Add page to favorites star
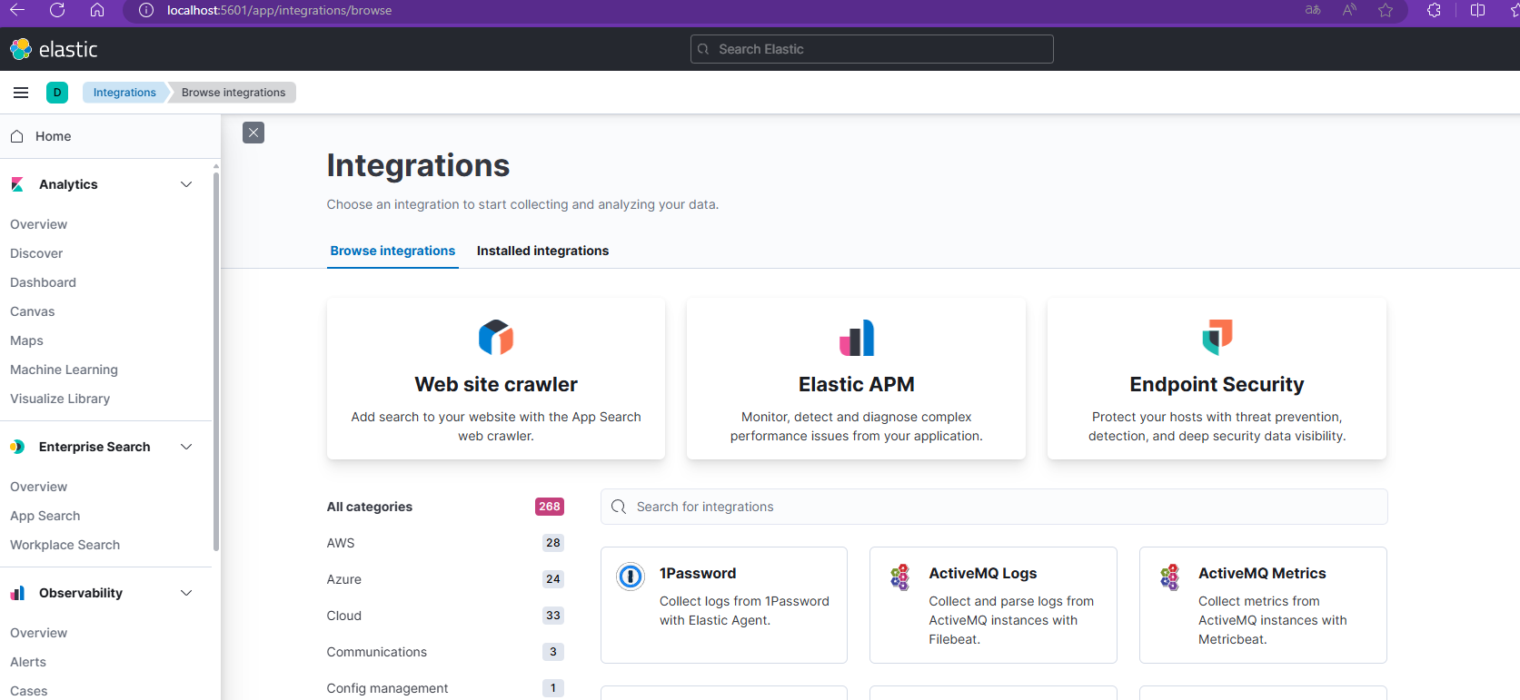The width and height of the screenshot is (1520, 700). (1386, 10)
